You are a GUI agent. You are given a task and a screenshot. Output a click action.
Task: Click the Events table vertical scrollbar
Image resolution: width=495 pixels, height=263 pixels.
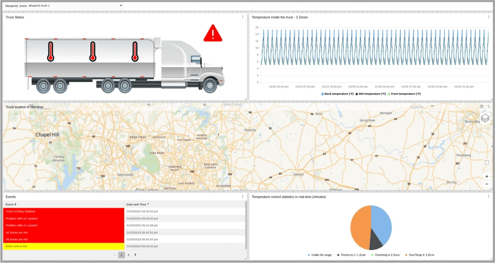pyautogui.click(x=246, y=225)
